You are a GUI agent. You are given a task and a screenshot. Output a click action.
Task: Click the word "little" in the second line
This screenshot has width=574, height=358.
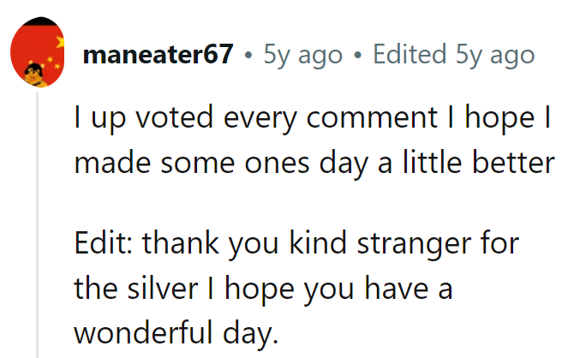tap(432, 163)
